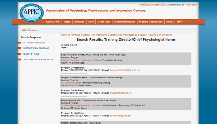Viewport: 217px width, 124px height.
Task: Click the Heather Smith, Ph.D. name
Action: 72,123
